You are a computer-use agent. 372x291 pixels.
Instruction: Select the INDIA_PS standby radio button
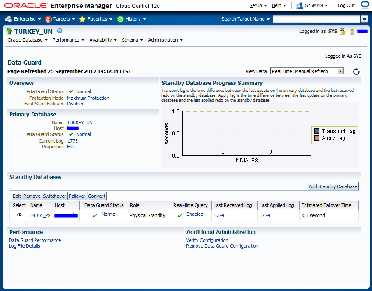tap(19, 215)
